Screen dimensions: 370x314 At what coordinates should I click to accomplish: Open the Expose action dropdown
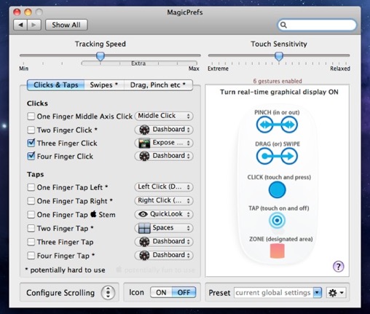(x=164, y=143)
